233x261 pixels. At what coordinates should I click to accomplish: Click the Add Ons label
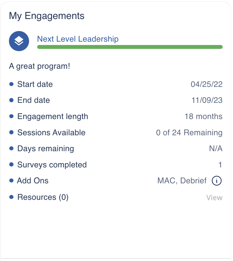pos(33,181)
